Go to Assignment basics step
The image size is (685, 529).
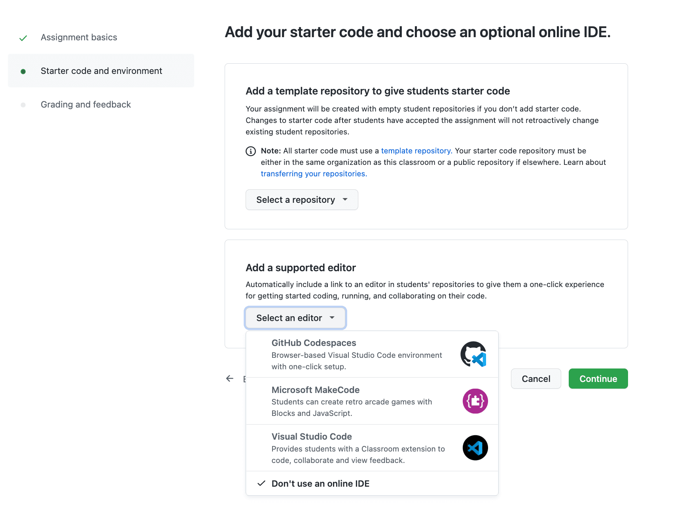pyautogui.click(x=79, y=37)
